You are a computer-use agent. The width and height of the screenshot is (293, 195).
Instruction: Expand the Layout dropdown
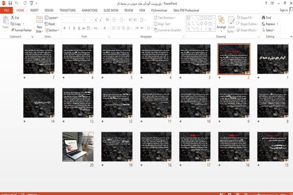[x=52, y=18]
